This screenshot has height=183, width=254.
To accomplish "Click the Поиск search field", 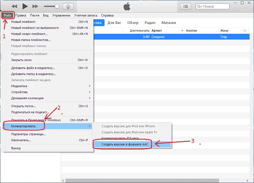I will coord(212,7).
